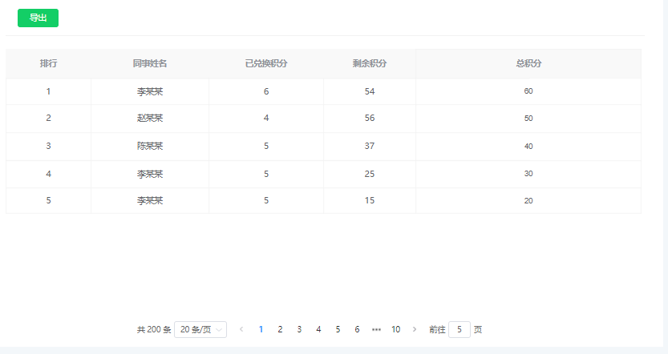Go to the previous page arrow

pyautogui.click(x=241, y=329)
